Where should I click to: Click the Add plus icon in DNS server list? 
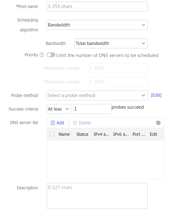pos(53,123)
